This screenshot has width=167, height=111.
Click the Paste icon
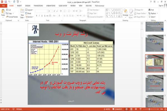(3, 11)
